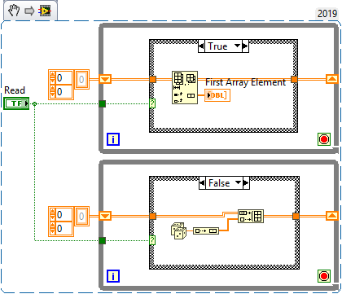Click the First Array Element label
This screenshot has width=342, height=294.
245,82
